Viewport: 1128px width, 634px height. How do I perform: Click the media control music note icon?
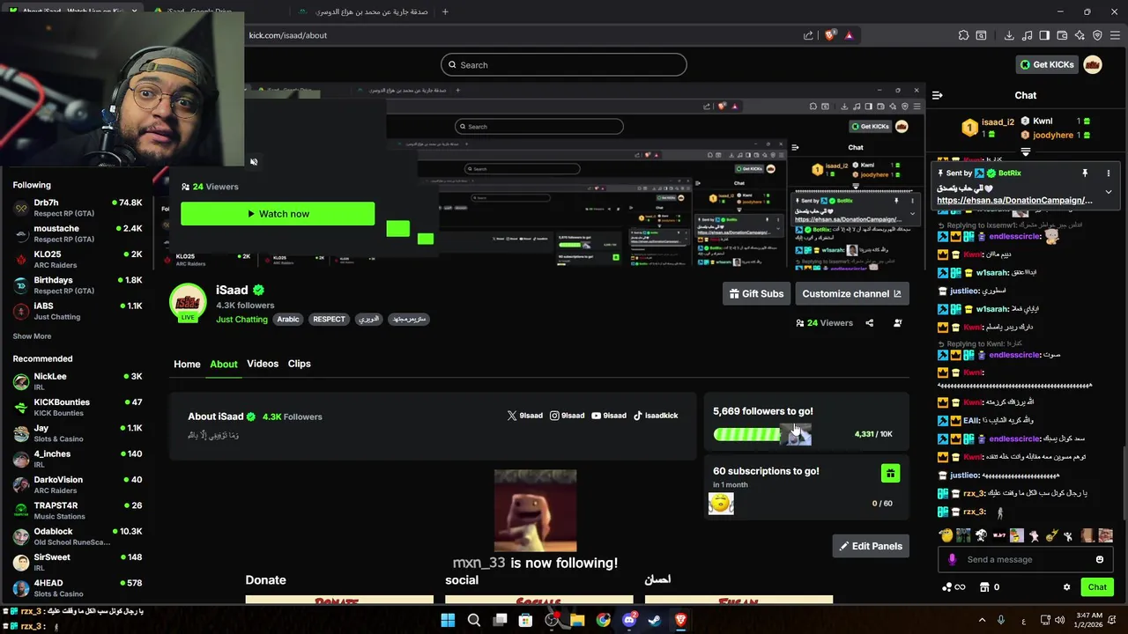pos(1027,35)
